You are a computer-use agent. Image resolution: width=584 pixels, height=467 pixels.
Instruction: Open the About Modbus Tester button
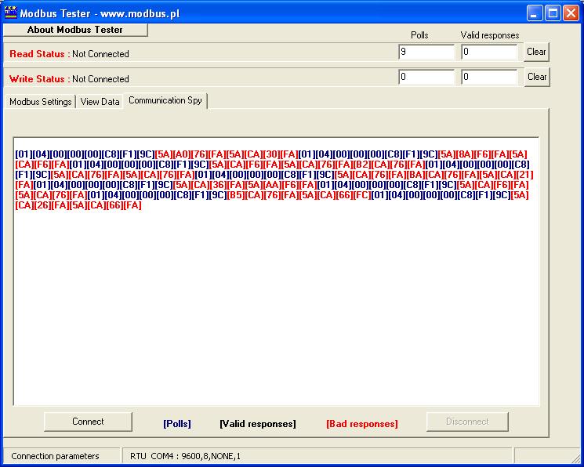pos(75,30)
